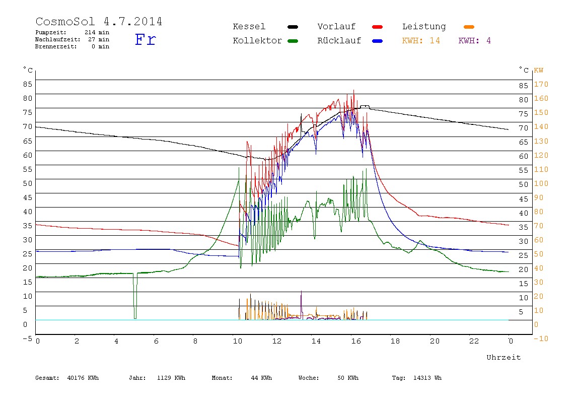Select the chart title CosmoSol 4.7.2014
The image size is (578, 409).
99,22
